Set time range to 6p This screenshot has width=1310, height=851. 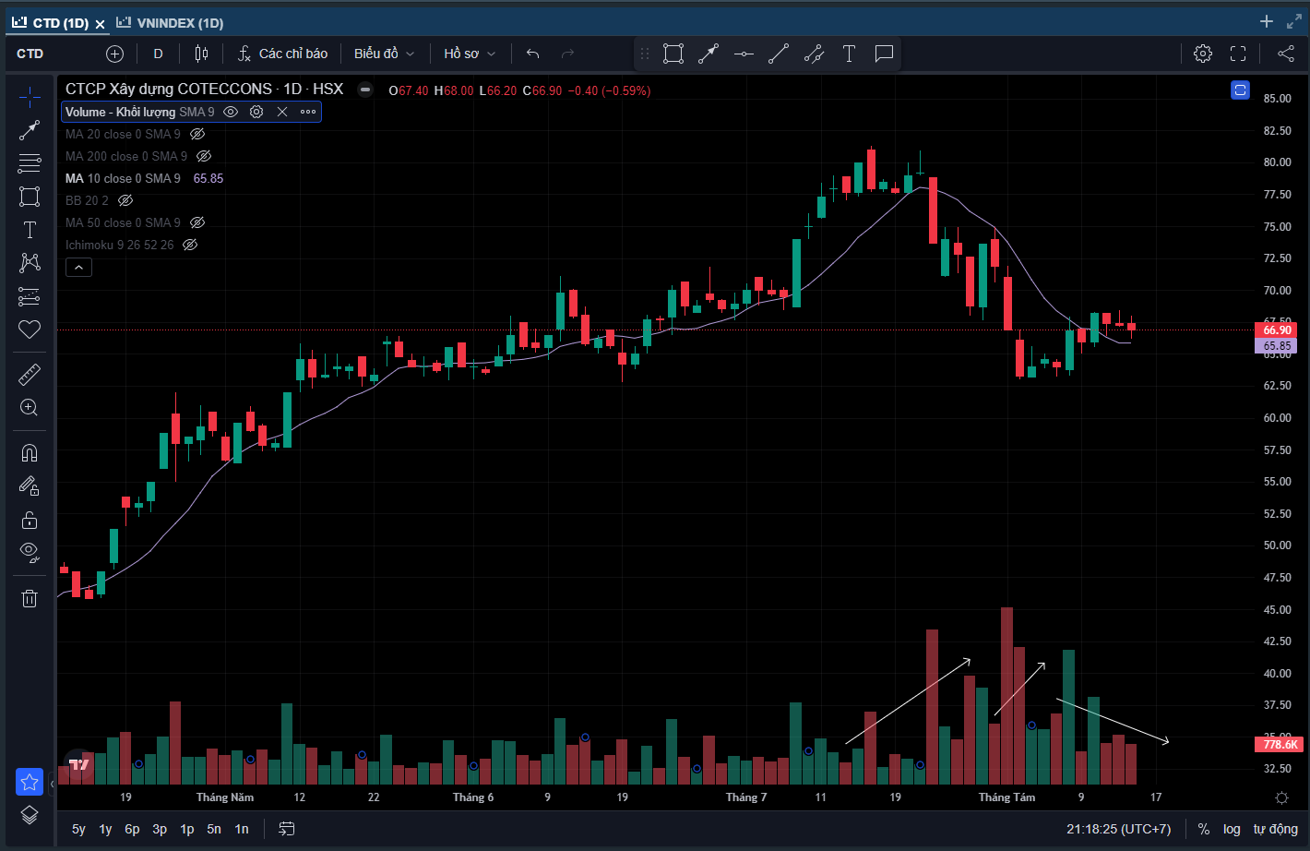132,829
